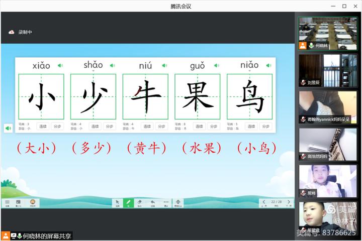Open the hamburger menu at bottom left
The image size is (362, 241).
click(7, 202)
